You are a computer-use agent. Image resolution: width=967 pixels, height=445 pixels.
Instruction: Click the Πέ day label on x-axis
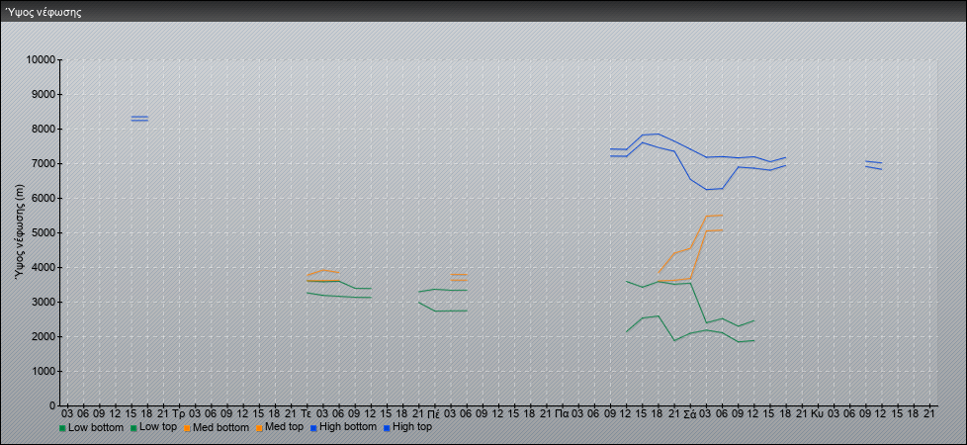tap(433, 414)
